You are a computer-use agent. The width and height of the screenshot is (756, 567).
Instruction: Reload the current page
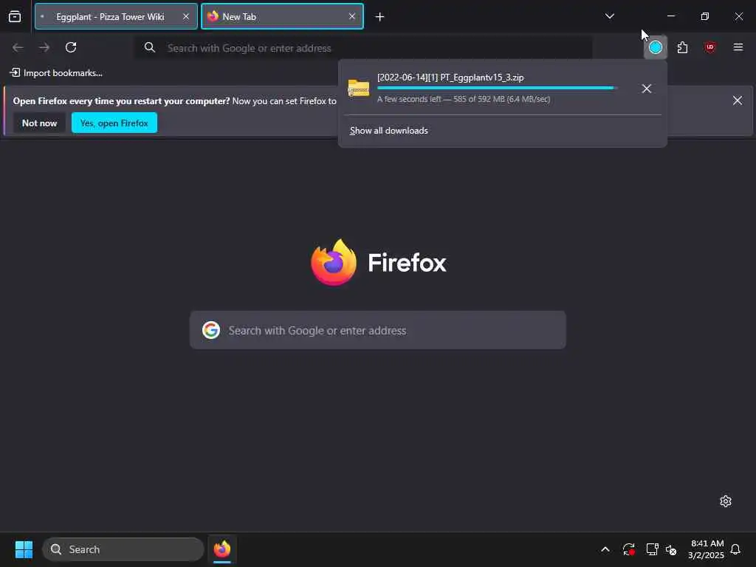[x=71, y=47]
